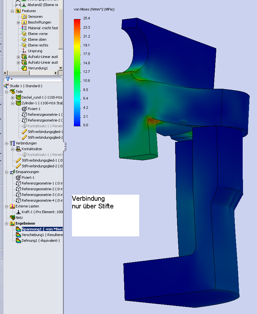Open the Spannung1 von Mises plot
The width and height of the screenshot is (257, 314).
click(x=42, y=229)
